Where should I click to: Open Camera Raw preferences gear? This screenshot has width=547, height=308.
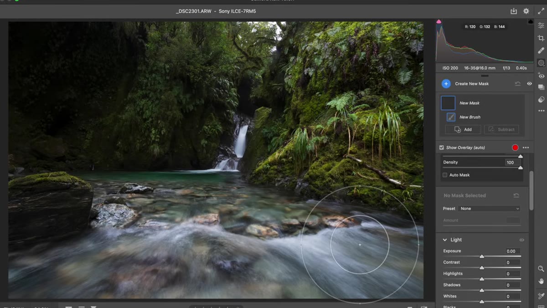(x=526, y=11)
